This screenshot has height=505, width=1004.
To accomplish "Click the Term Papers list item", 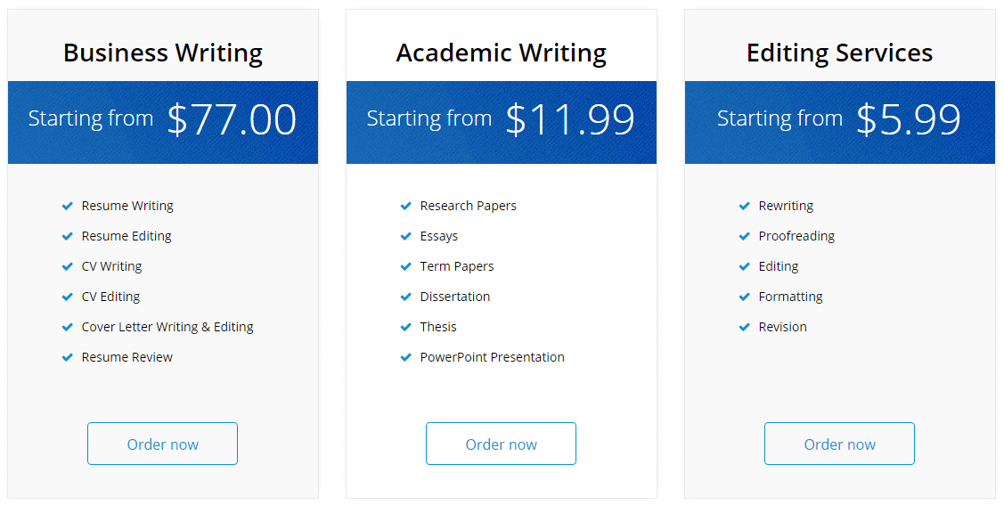I will [x=456, y=266].
